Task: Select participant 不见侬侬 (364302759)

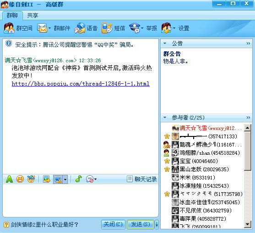Action: click(206, 211)
